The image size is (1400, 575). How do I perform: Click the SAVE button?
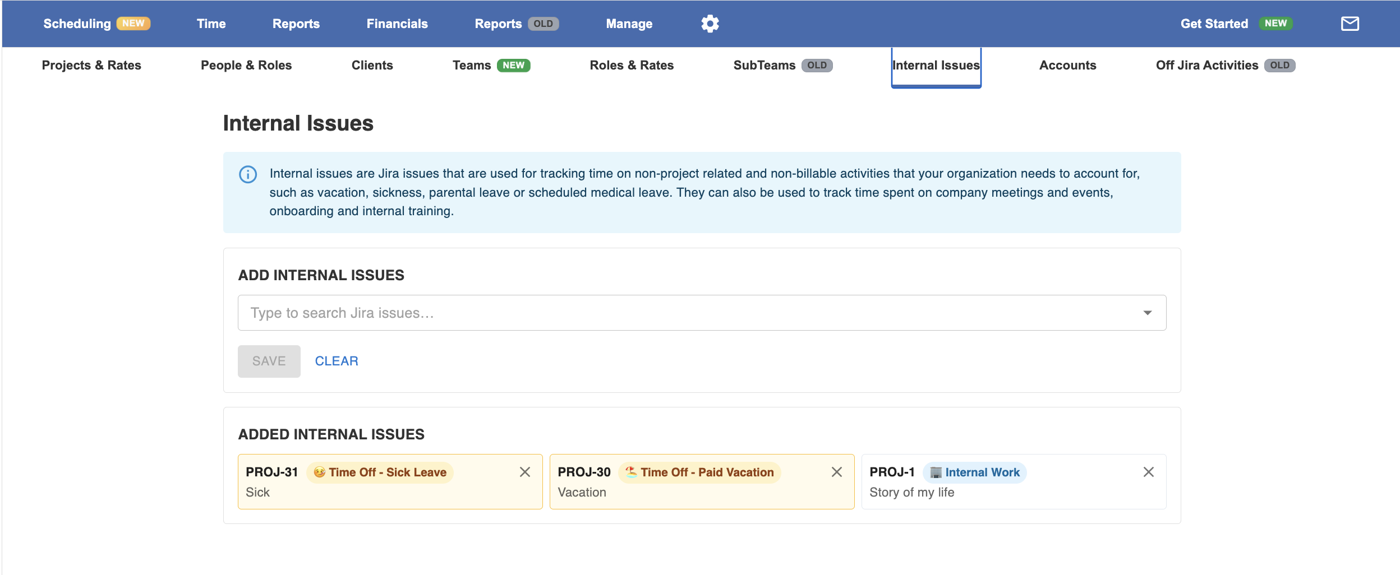pyautogui.click(x=269, y=361)
